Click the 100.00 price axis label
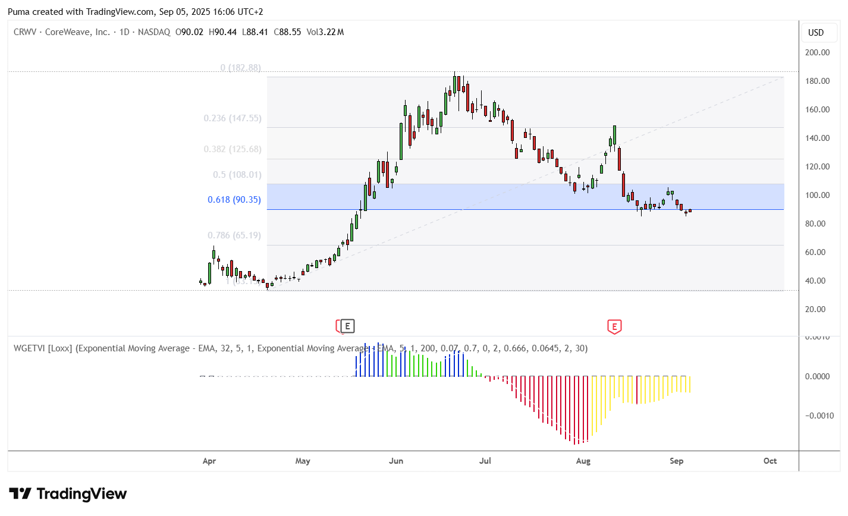 pyautogui.click(x=818, y=195)
